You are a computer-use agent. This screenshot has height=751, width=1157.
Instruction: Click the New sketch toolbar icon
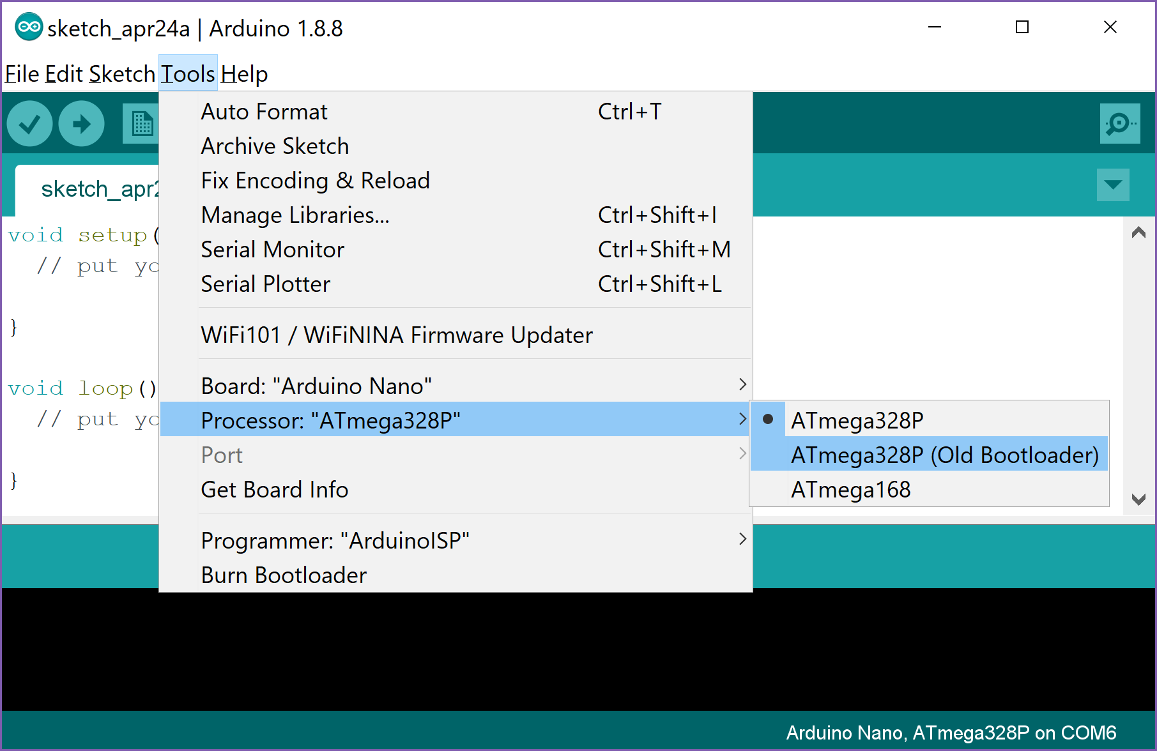coord(141,124)
